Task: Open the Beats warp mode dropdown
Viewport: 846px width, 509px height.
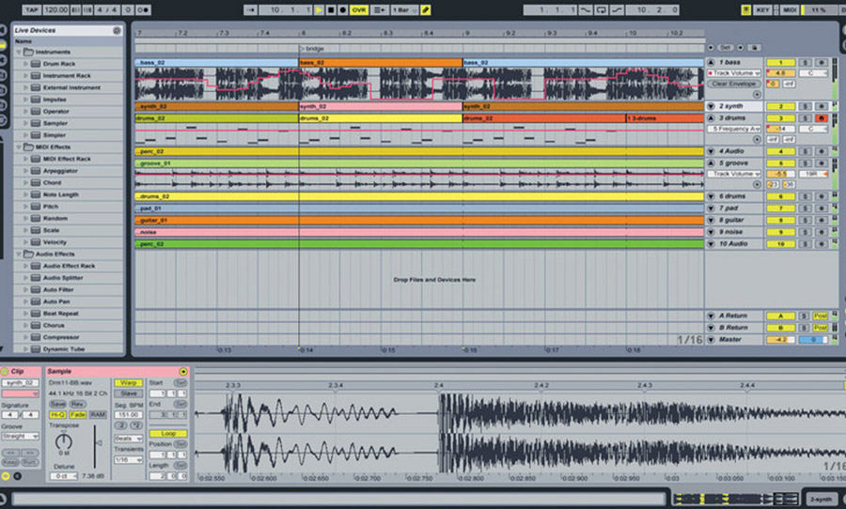Action: click(129, 439)
